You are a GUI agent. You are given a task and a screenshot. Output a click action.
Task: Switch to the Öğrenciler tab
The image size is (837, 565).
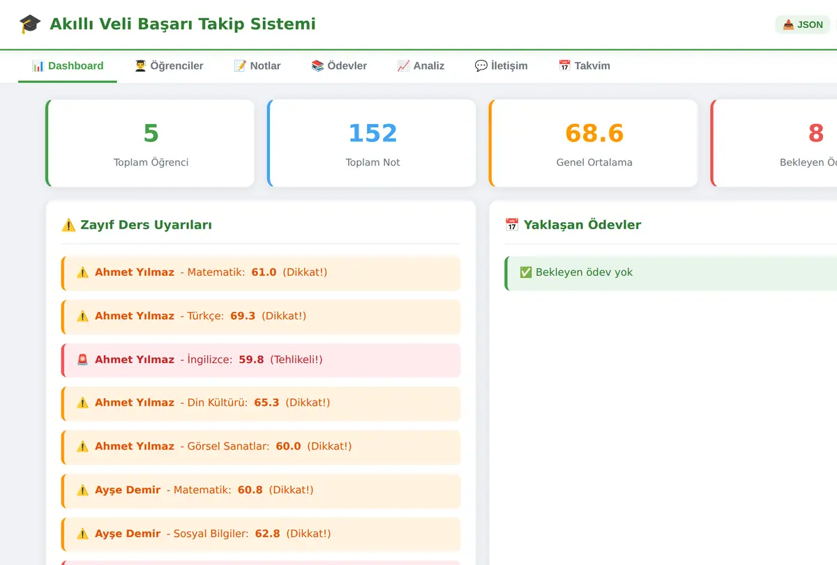pyautogui.click(x=169, y=66)
